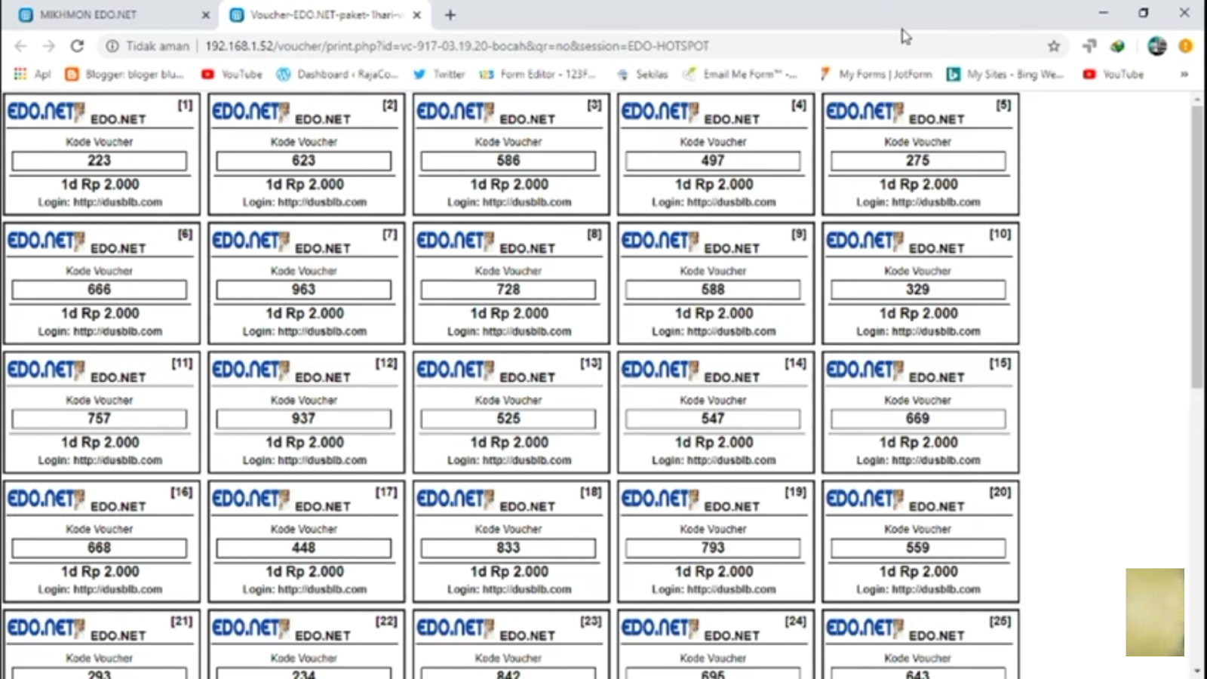Reload the voucher print page
Image resolution: width=1207 pixels, height=679 pixels.
[77, 46]
